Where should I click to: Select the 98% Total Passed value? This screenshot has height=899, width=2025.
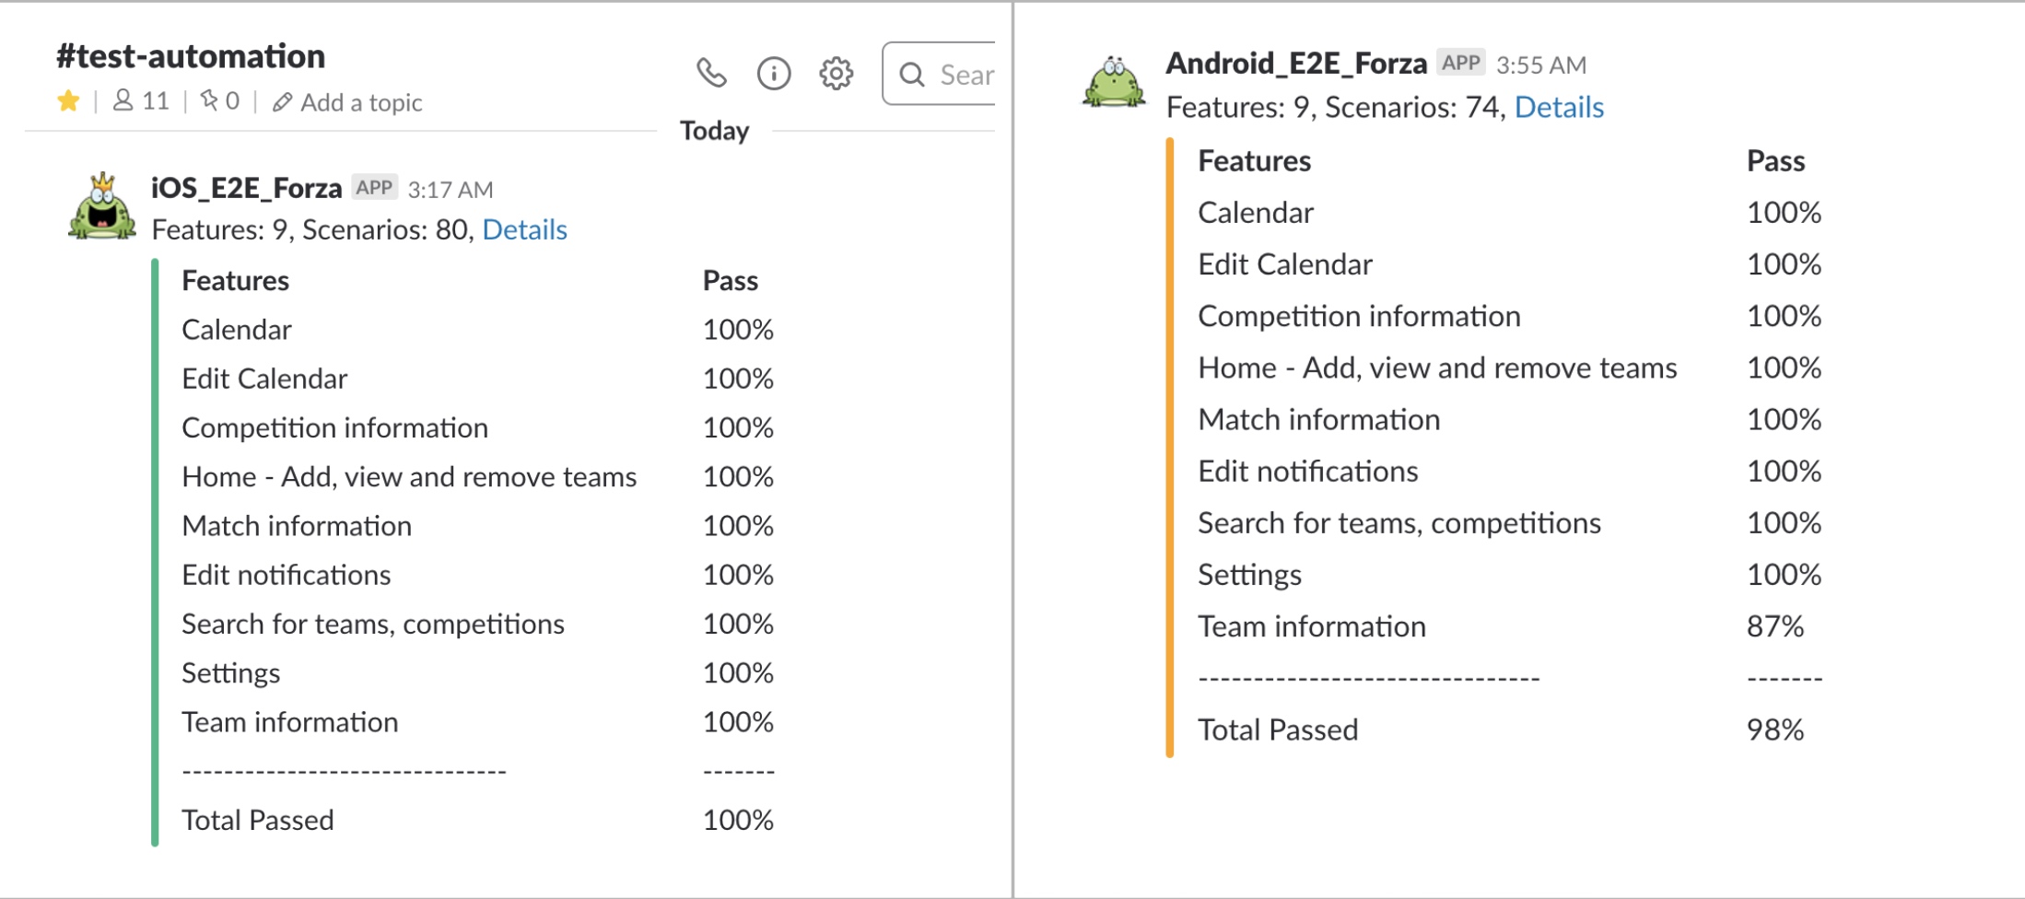click(1775, 730)
